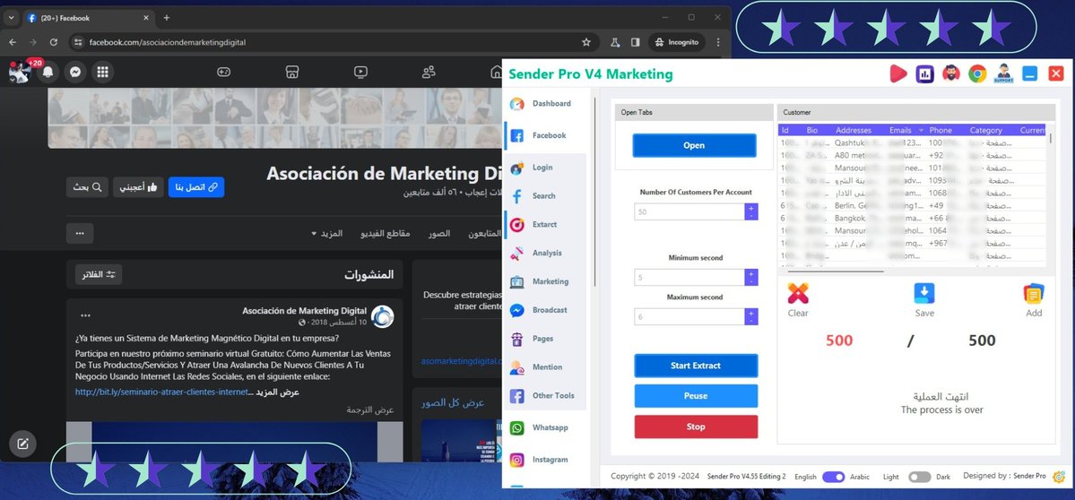Screen dimensions: 1075x500
Task: Open Facebook gaming controller icon
Action: (x=223, y=72)
